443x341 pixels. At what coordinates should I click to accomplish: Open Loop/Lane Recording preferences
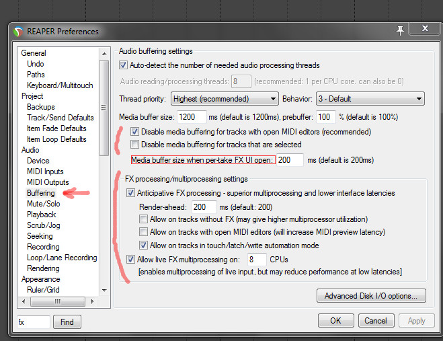click(x=62, y=258)
